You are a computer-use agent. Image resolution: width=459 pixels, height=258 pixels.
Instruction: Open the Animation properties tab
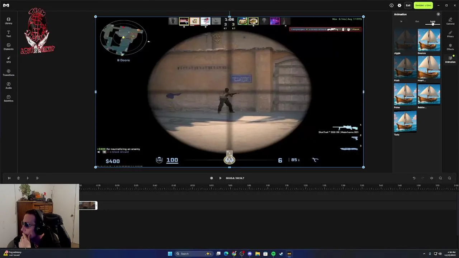pos(450,59)
